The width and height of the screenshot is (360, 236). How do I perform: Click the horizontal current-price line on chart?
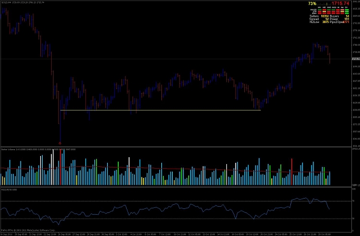[176, 59]
